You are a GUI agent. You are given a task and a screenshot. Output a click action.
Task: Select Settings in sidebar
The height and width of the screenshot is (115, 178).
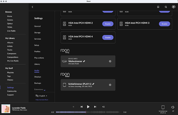tap(10, 88)
